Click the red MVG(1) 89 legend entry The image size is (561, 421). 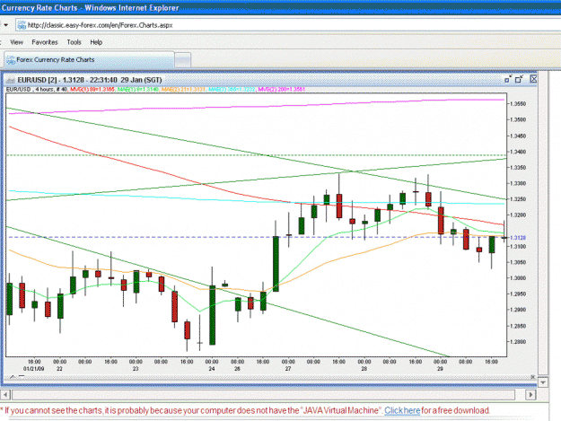(92, 89)
